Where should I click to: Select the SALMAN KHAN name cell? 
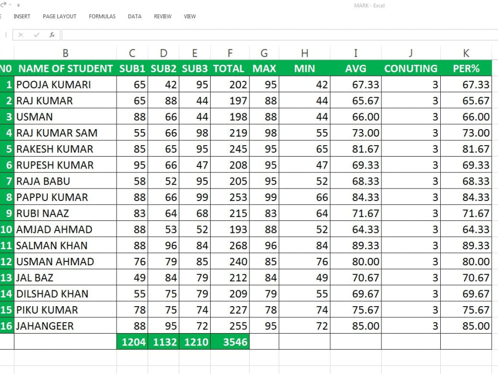65,245
